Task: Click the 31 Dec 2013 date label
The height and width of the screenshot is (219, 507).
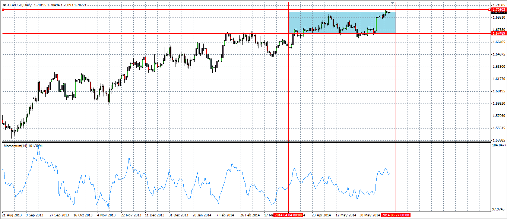Action: (178, 215)
